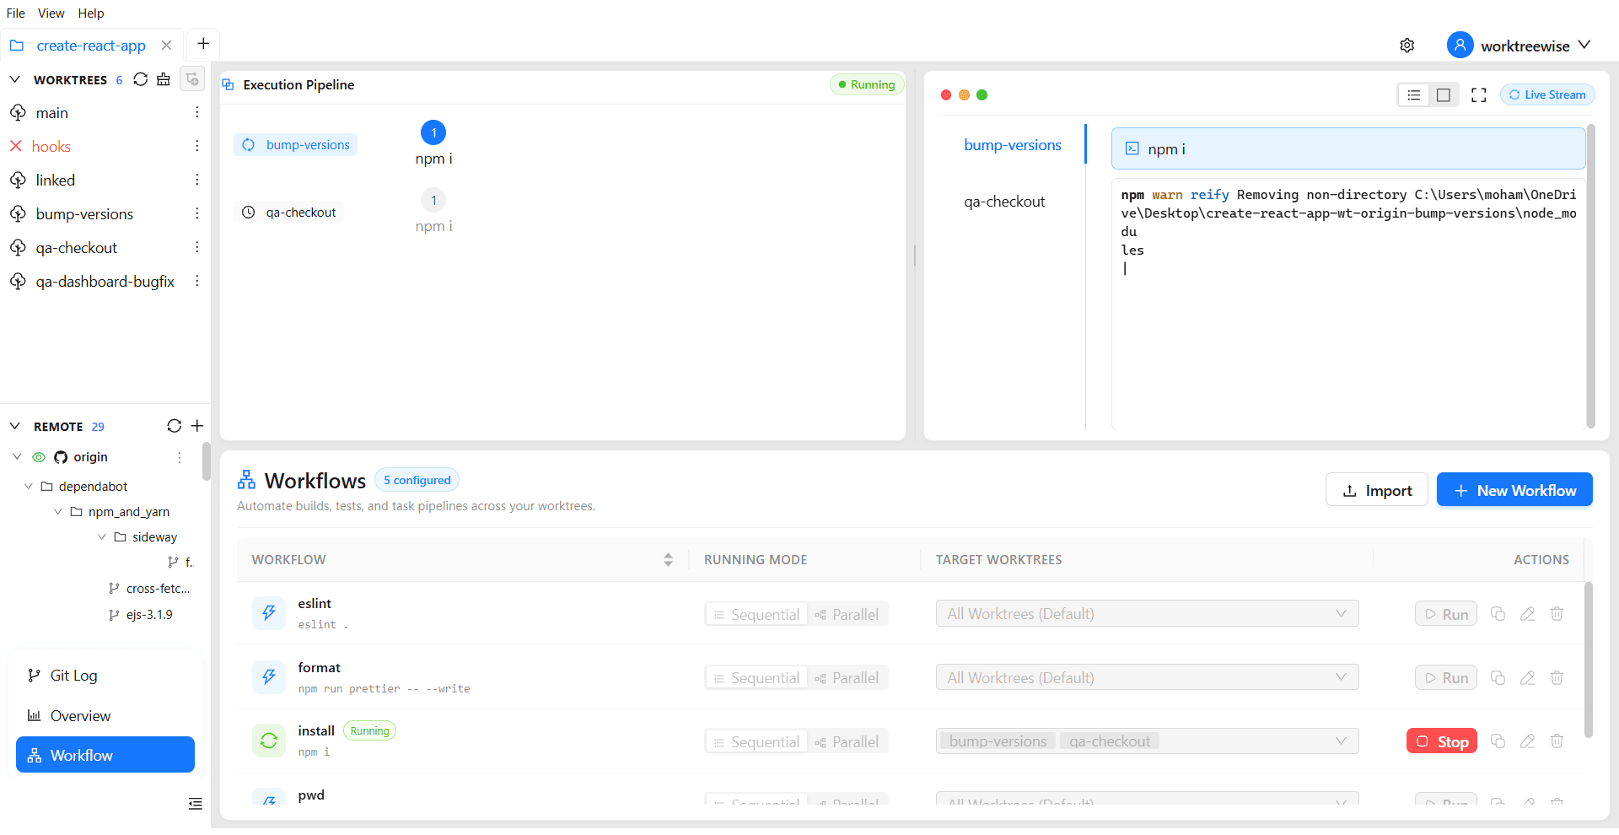The height and width of the screenshot is (835, 1619).
Task: Click the Import button
Action: [1376, 490]
